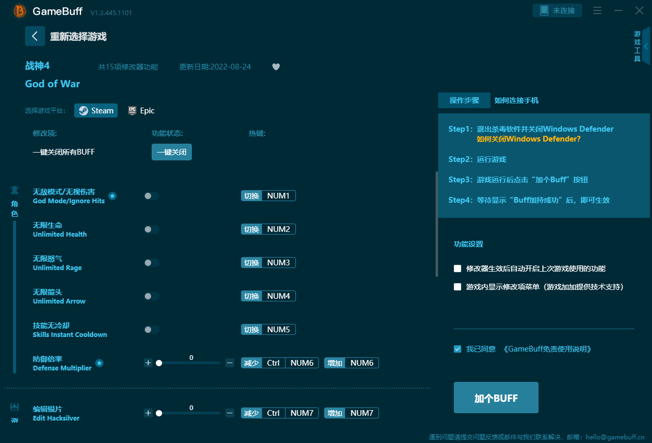Click the 重新选择游戏 heading text
The height and width of the screenshot is (443, 652).
pyautogui.click(x=78, y=37)
